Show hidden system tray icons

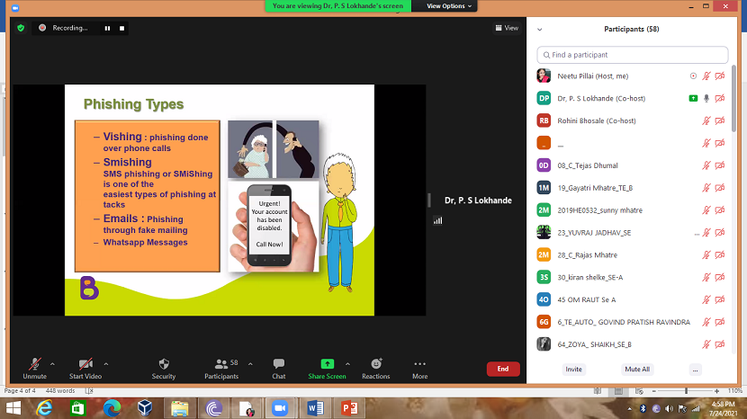(x=629, y=408)
